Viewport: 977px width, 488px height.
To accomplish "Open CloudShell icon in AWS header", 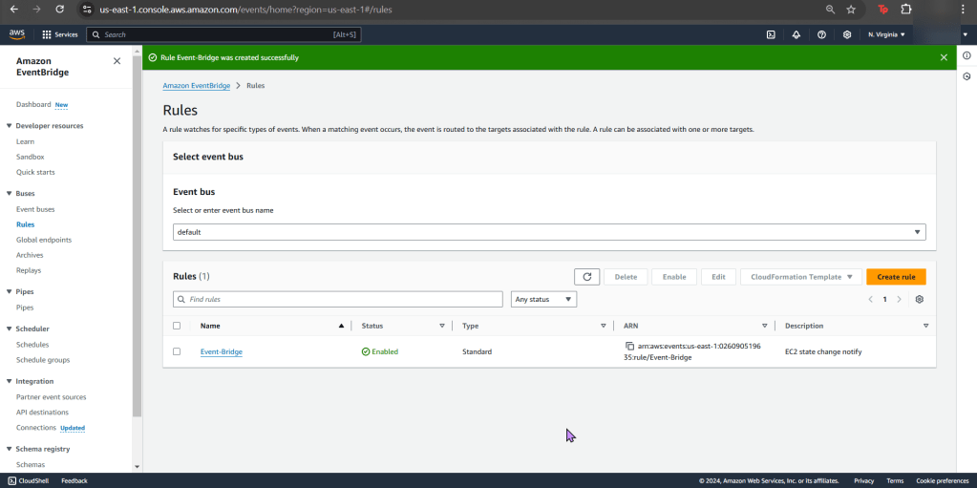I will [771, 34].
